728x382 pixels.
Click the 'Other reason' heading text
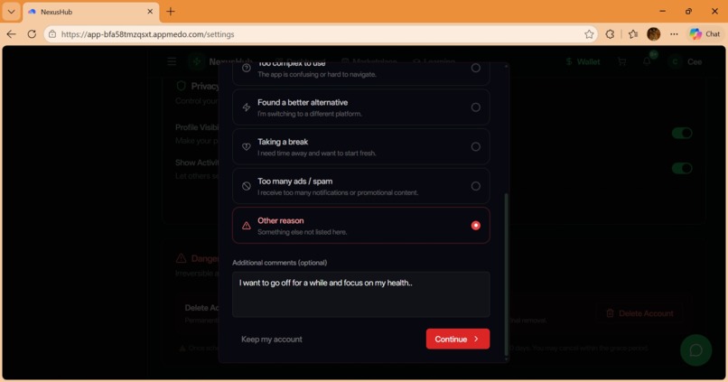[x=280, y=221]
